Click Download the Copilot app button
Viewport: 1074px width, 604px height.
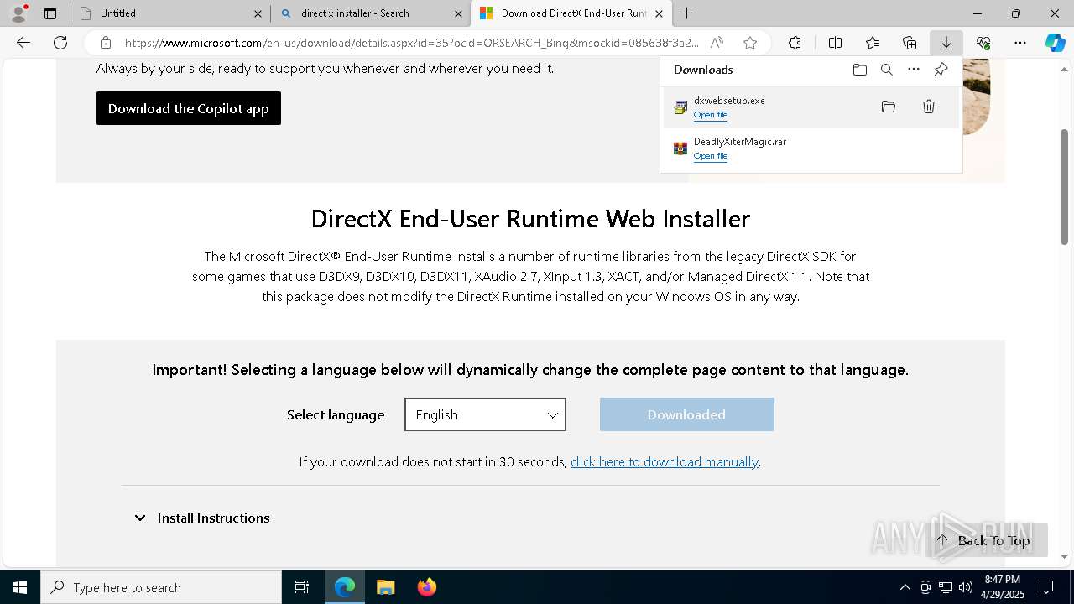[189, 108]
